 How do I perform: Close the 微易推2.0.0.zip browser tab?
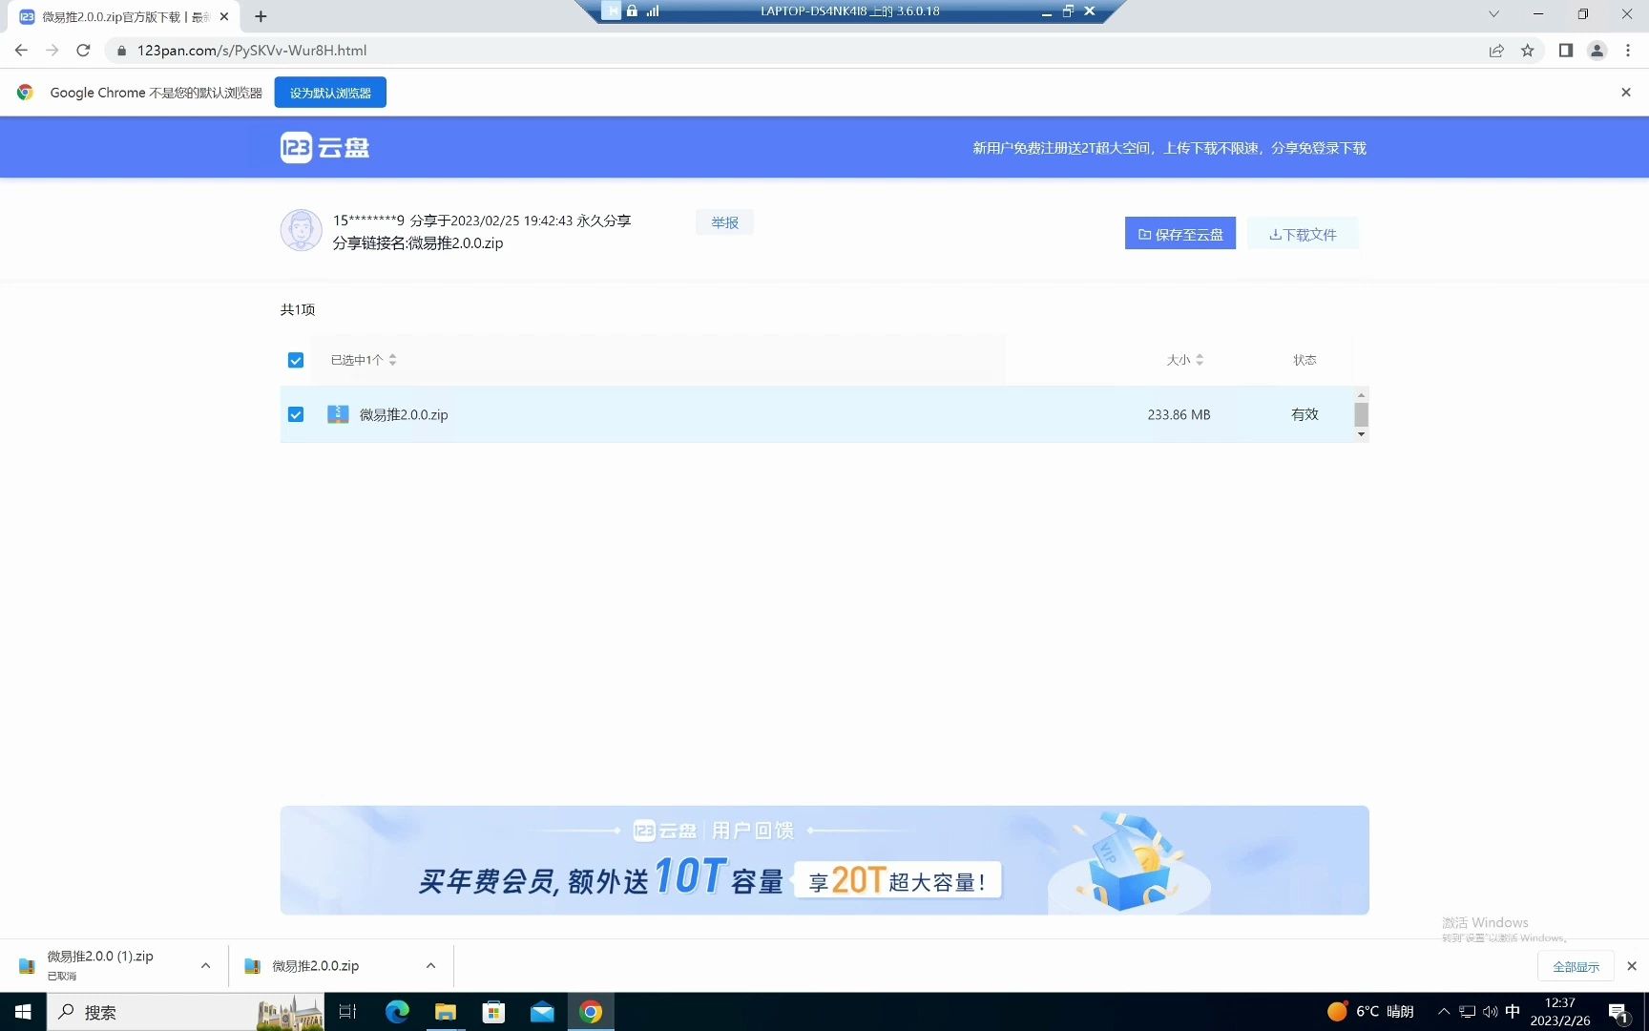click(x=224, y=16)
